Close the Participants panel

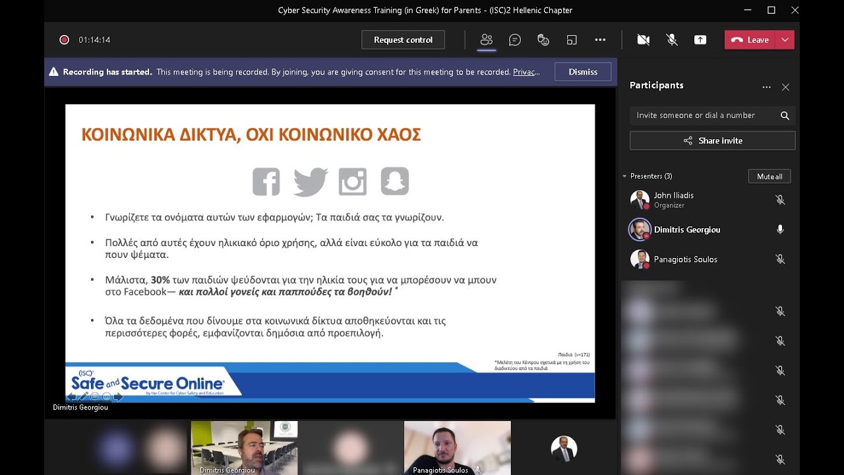coord(785,86)
